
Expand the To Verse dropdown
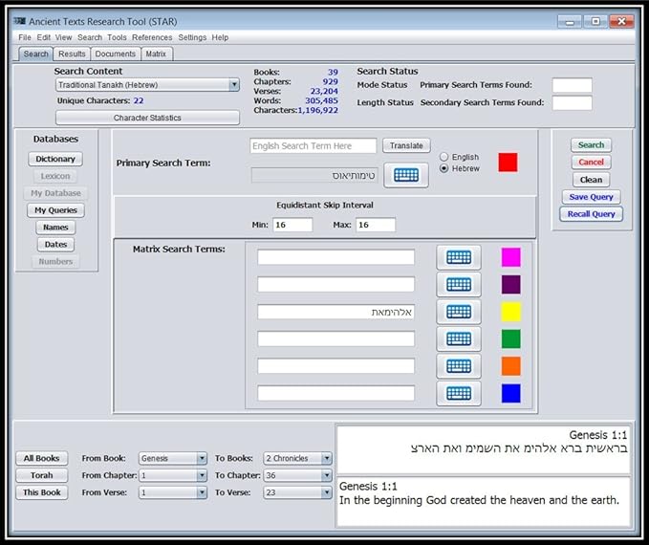[x=327, y=492]
